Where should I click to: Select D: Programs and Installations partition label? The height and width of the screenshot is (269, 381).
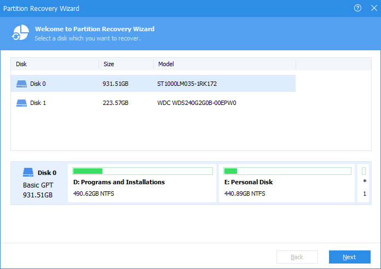[x=119, y=182]
